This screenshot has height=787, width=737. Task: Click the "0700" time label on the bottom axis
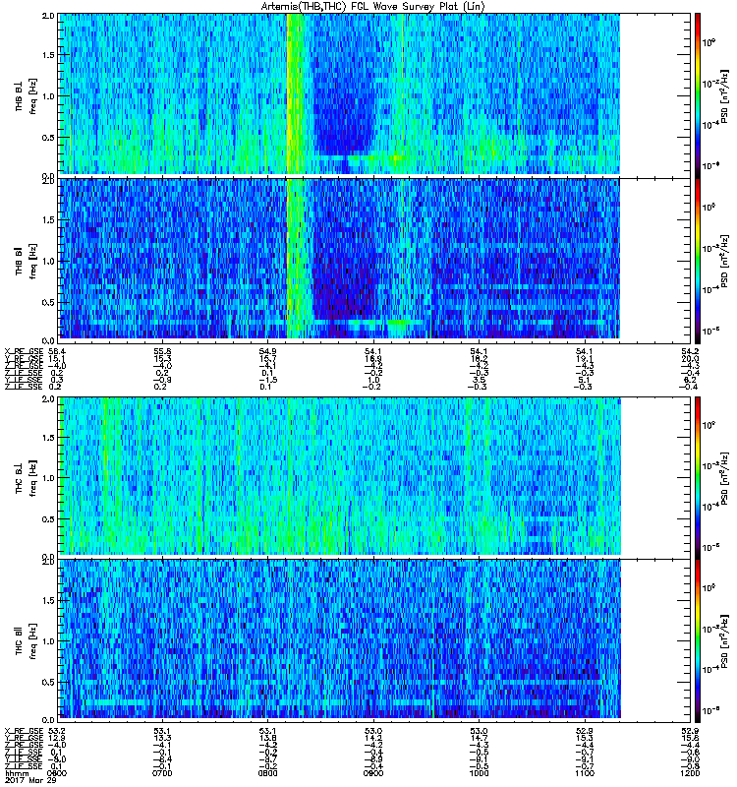[x=162, y=773]
